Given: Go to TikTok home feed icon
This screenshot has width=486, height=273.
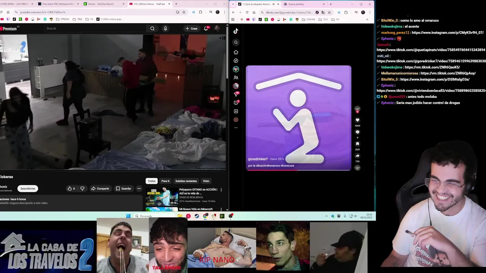Looking at the screenshot, I should pyautogui.click(x=236, y=52).
